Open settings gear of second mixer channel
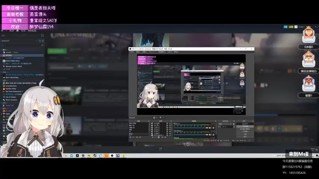Screen dimensions: 319x179 (213, 135)
